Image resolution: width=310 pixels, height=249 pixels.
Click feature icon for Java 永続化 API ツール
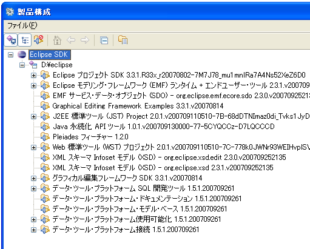coord(45,127)
